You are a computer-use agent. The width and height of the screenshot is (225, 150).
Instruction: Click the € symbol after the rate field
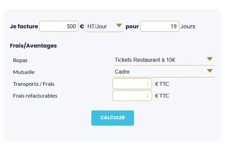(82, 27)
